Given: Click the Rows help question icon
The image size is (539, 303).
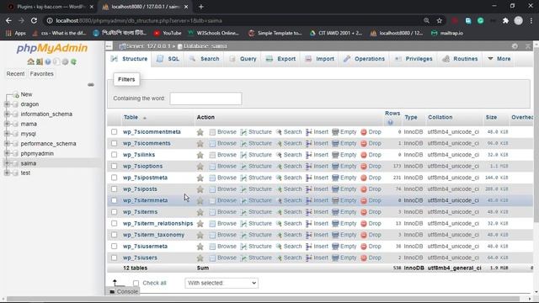Looking at the screenshot, I should tap(390, 122).
